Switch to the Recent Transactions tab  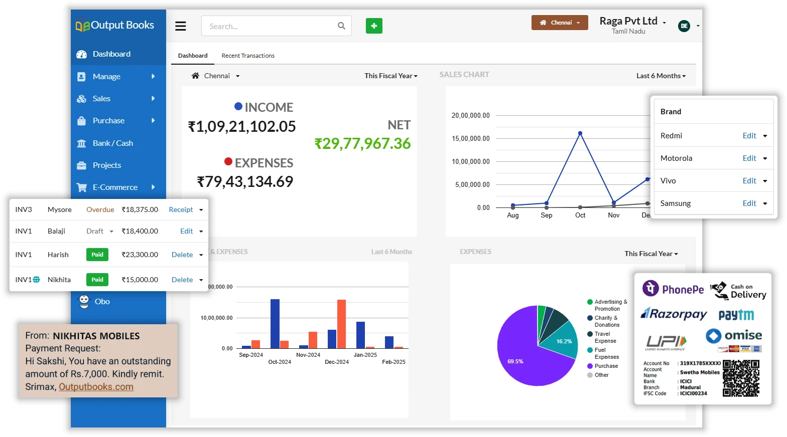pyautogui.click(x=248, y=56)
